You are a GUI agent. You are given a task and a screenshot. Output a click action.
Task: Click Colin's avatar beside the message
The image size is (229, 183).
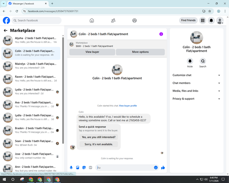tap(72, 147)
